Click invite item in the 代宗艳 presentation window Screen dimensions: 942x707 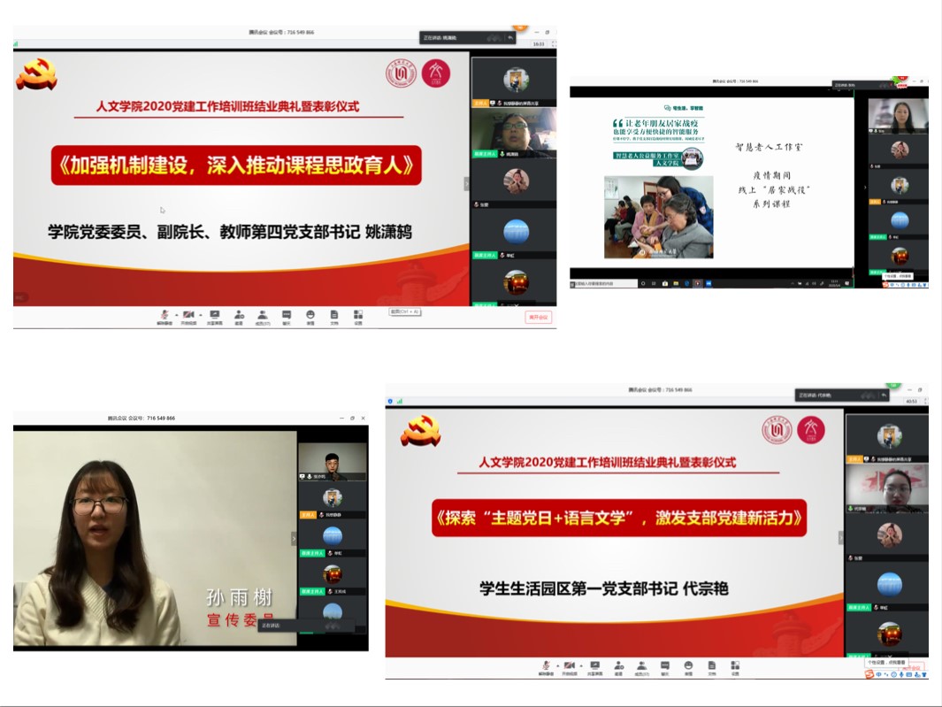pos(617,666)
